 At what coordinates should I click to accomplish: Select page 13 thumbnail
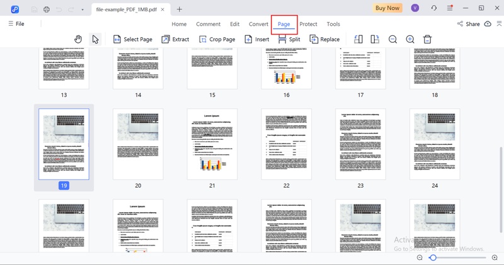tap(64, 68)
